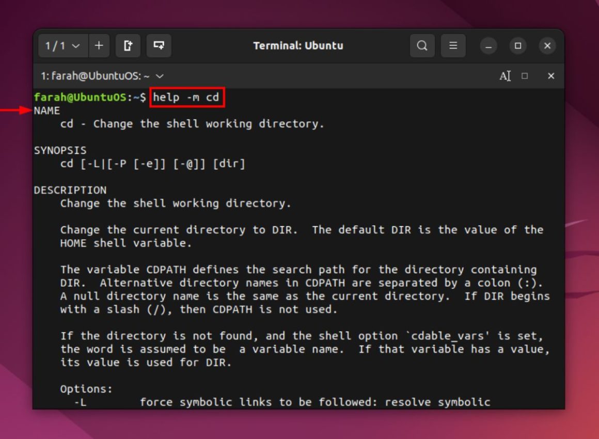Open the chevron beside farah@UbuntuOS tab title
599x439 pixels.
click(x=159, y=75)
